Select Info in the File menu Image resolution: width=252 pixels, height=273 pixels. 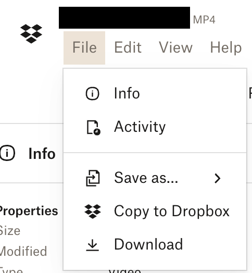[155, 93]
